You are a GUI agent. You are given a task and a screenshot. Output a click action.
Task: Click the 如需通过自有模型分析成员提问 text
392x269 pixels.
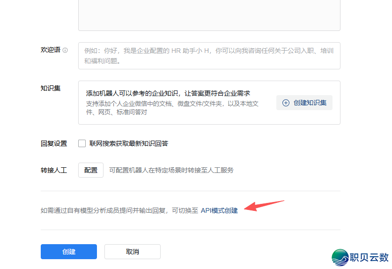click(119, 210)
